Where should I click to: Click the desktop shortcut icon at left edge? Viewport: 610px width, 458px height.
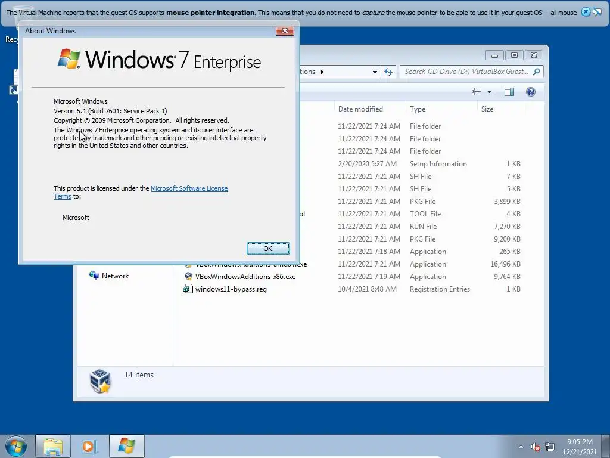pyautogui.click(x=14, y=82)
